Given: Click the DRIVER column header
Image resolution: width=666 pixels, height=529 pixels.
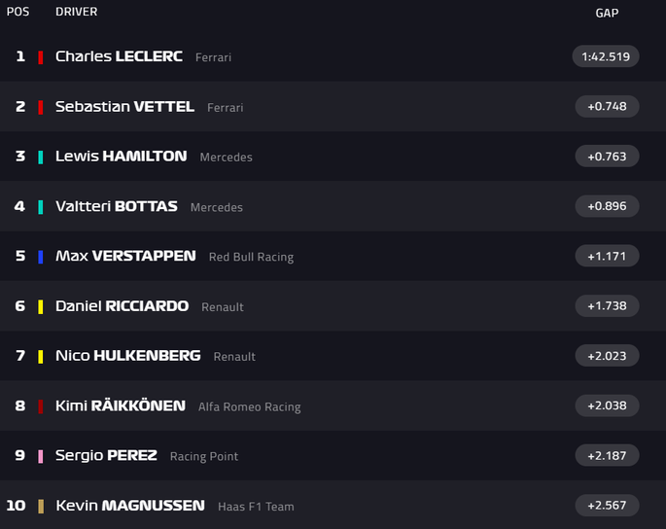Looking at the screenshot, I should point(77,12).
